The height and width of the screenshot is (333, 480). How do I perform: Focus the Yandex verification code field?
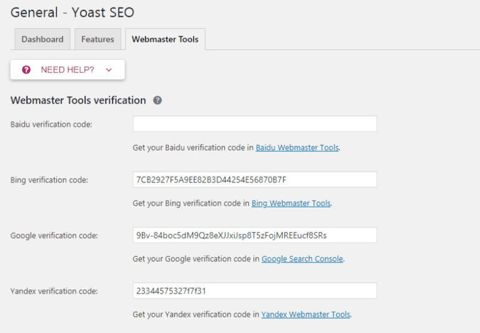255,291
